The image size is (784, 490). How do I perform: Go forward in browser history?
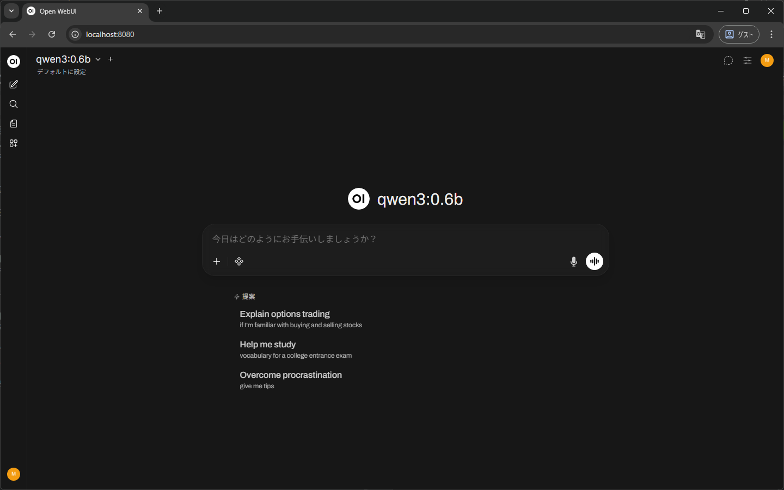click(x=32, y=34)
